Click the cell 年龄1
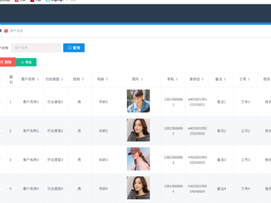 [103, 102]
